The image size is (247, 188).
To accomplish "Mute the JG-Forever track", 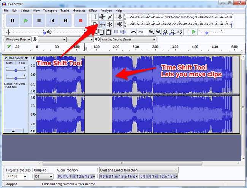I will coord(9,63).
